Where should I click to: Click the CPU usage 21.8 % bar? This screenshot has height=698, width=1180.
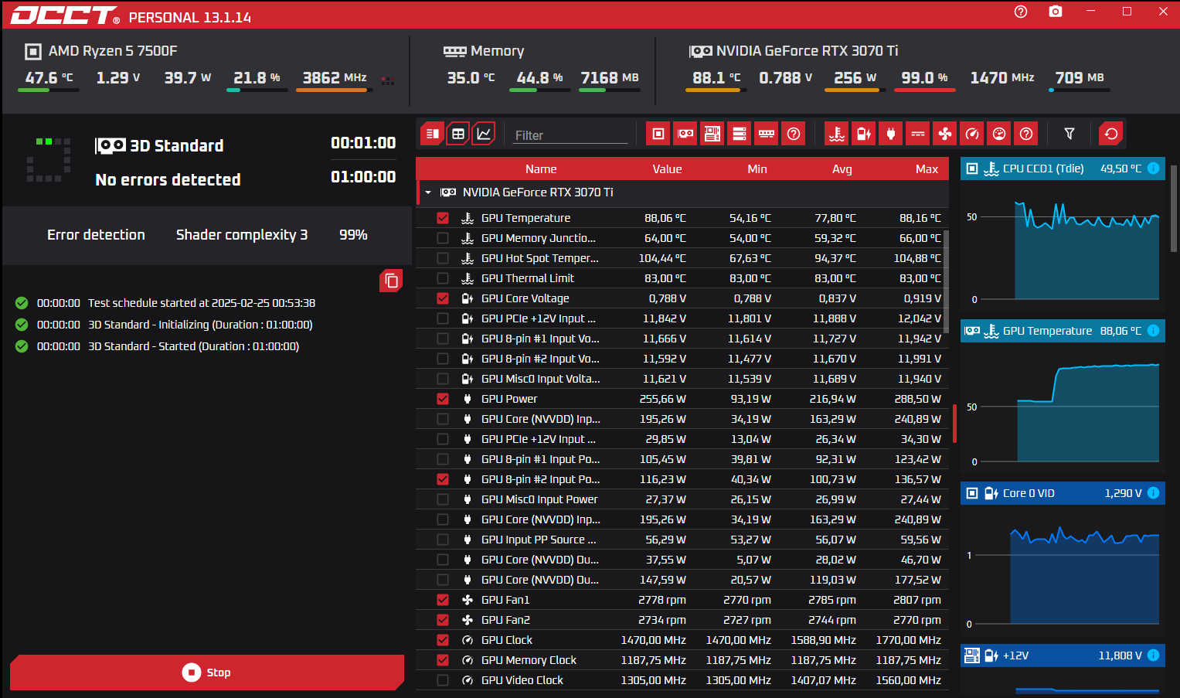point(257,90)
